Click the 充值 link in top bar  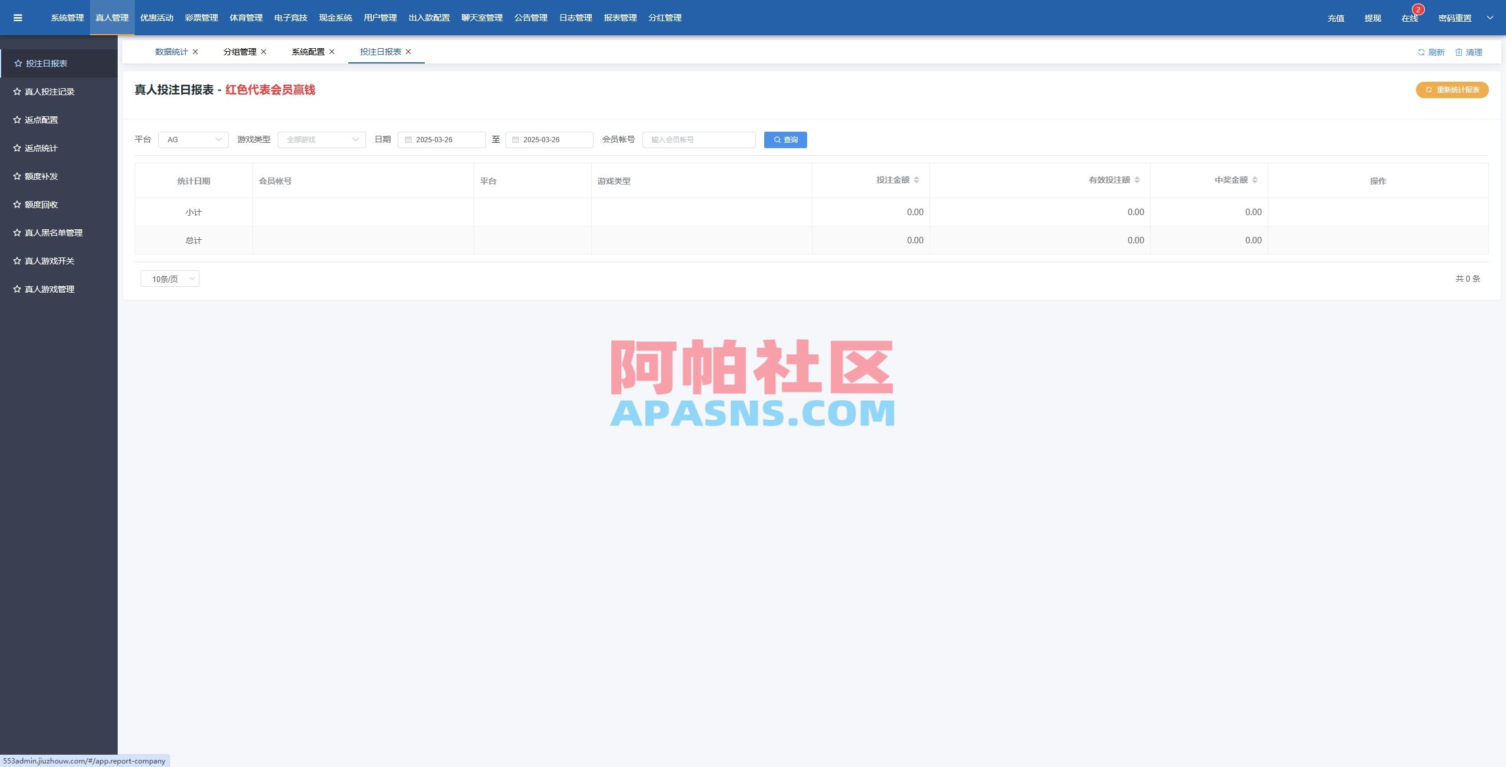tap(1335, 18)
